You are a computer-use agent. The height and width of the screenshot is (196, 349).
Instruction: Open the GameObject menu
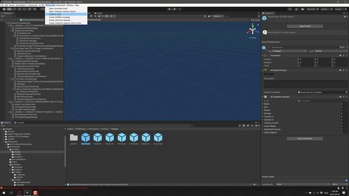(21, 5)
